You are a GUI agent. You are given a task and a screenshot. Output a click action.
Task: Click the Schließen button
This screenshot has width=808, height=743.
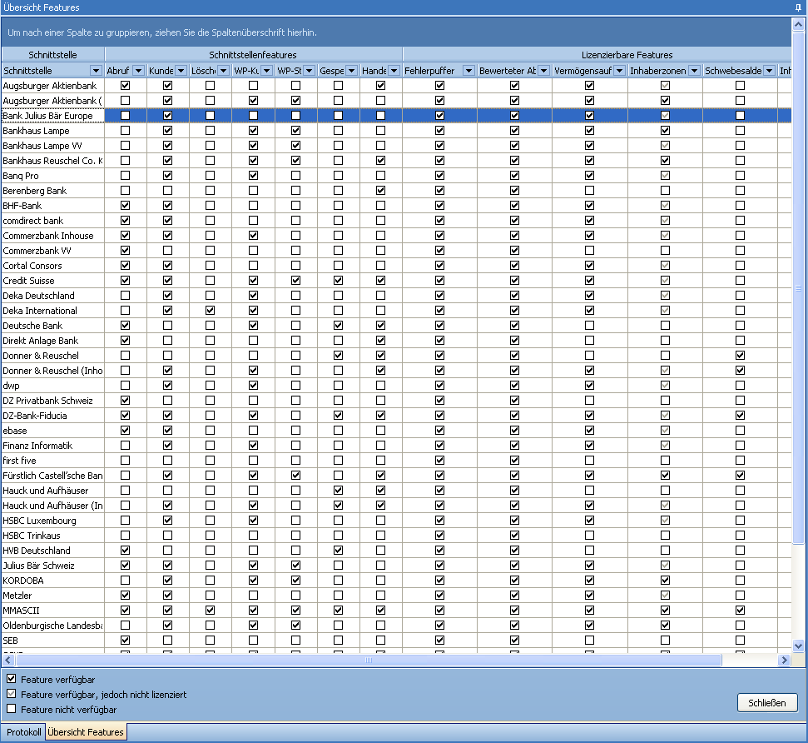tap(766, 703)
